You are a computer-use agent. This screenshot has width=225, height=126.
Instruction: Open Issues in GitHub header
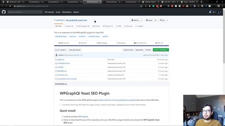coord(58,12)
